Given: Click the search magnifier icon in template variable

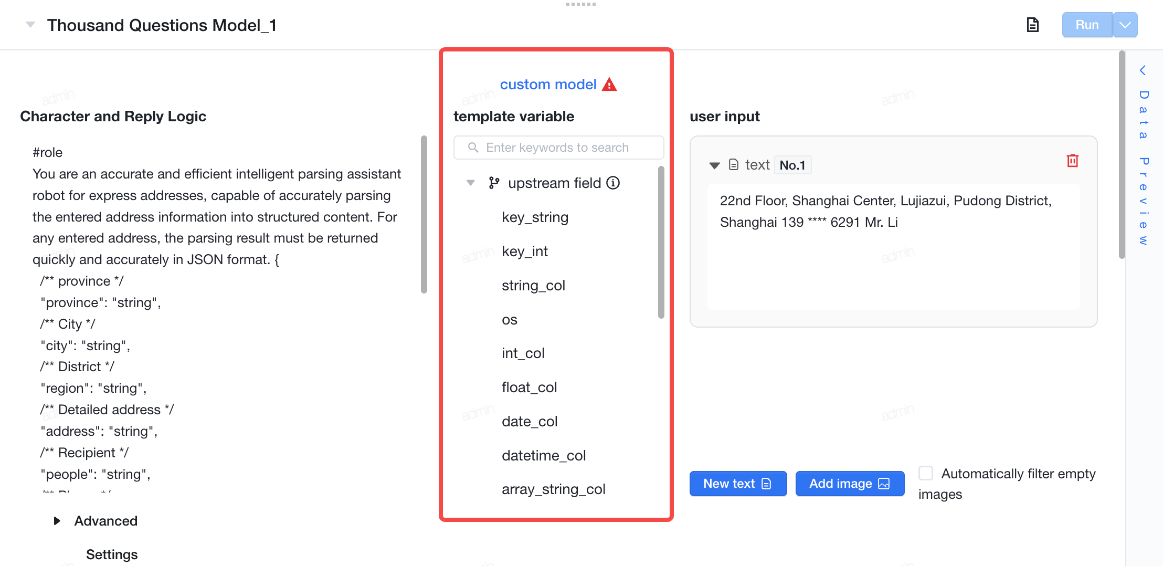Looking at the screenshot, I should [x=473, y=148].
